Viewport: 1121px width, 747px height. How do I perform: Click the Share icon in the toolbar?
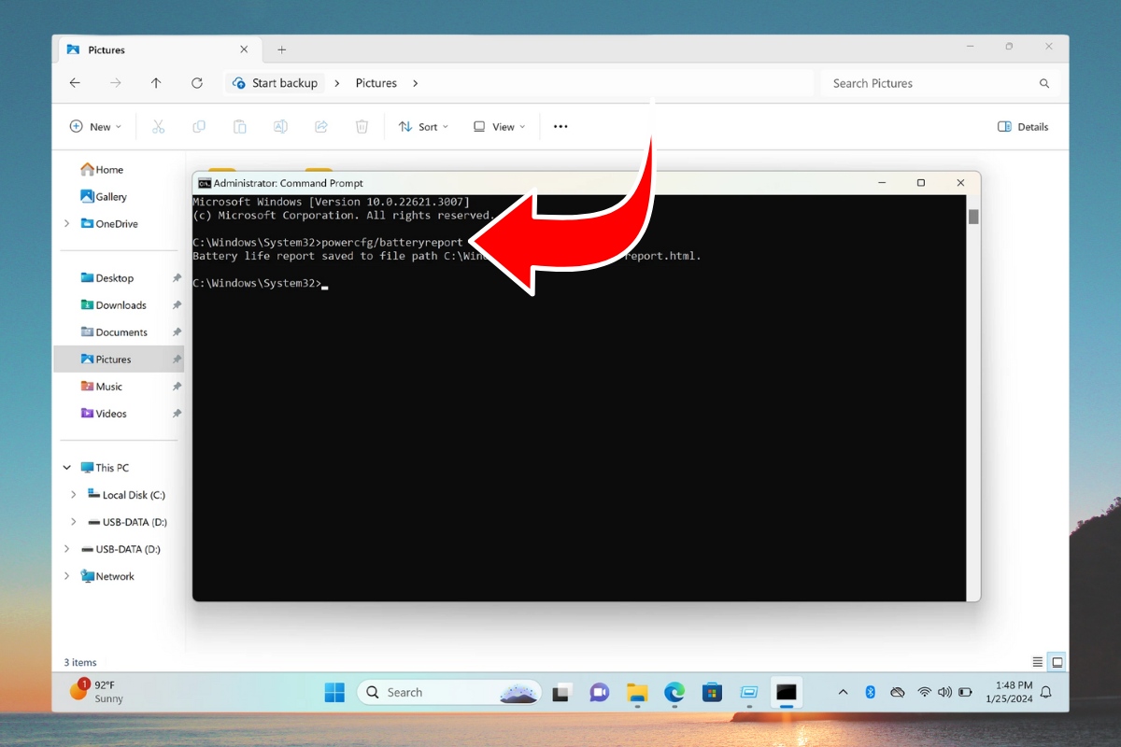321,127
